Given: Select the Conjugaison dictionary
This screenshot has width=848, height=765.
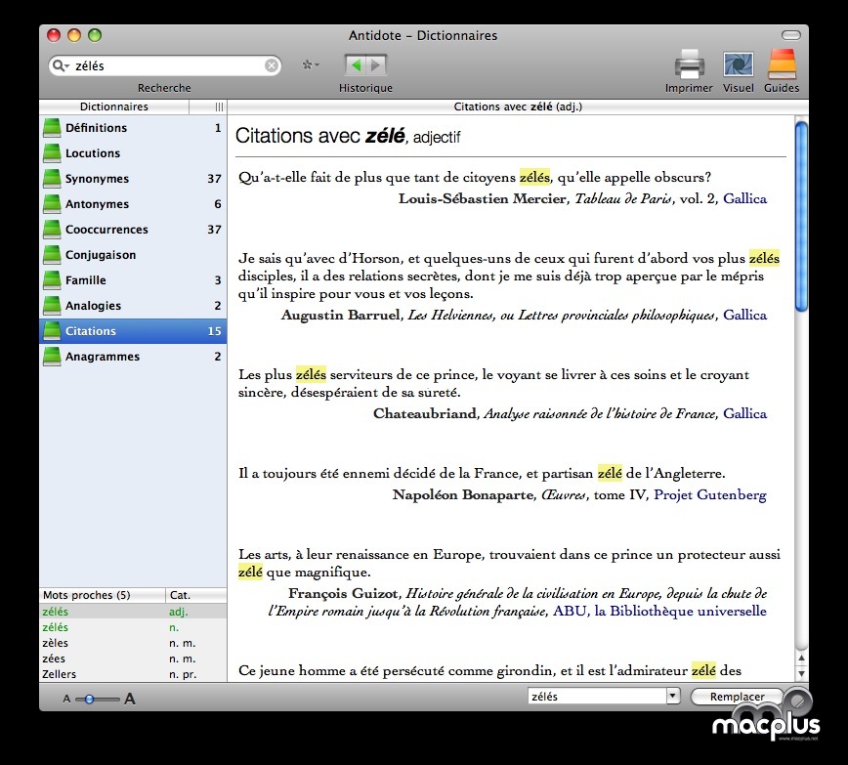Looking at the screenshot, I should [x=133, y=255].
